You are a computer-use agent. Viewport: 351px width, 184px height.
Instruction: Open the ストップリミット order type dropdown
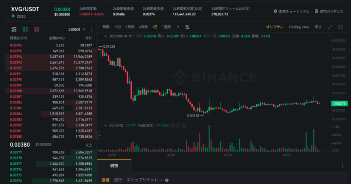point(145,180)
